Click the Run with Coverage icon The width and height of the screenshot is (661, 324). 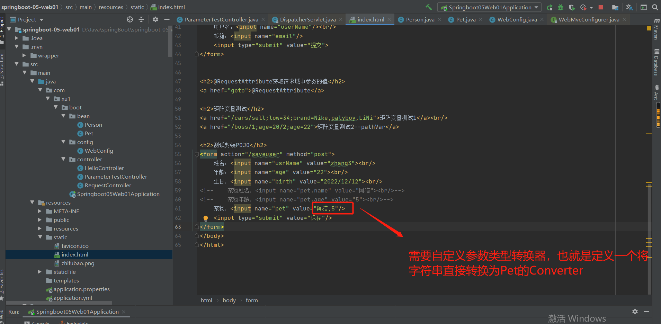click(x=572, y=7)
